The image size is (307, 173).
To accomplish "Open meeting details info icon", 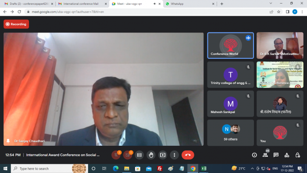I will 254,155.
